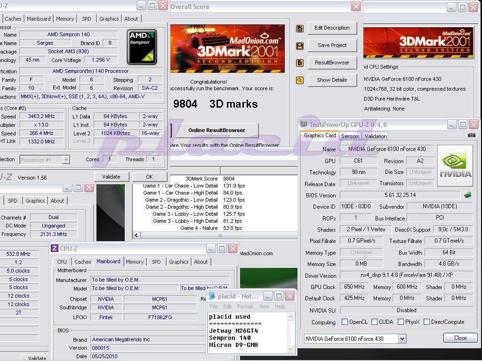This screenshot has height=361, width=482.
Task: Click the Edit Description icon in 3DMark window
Action: [300, 29]
